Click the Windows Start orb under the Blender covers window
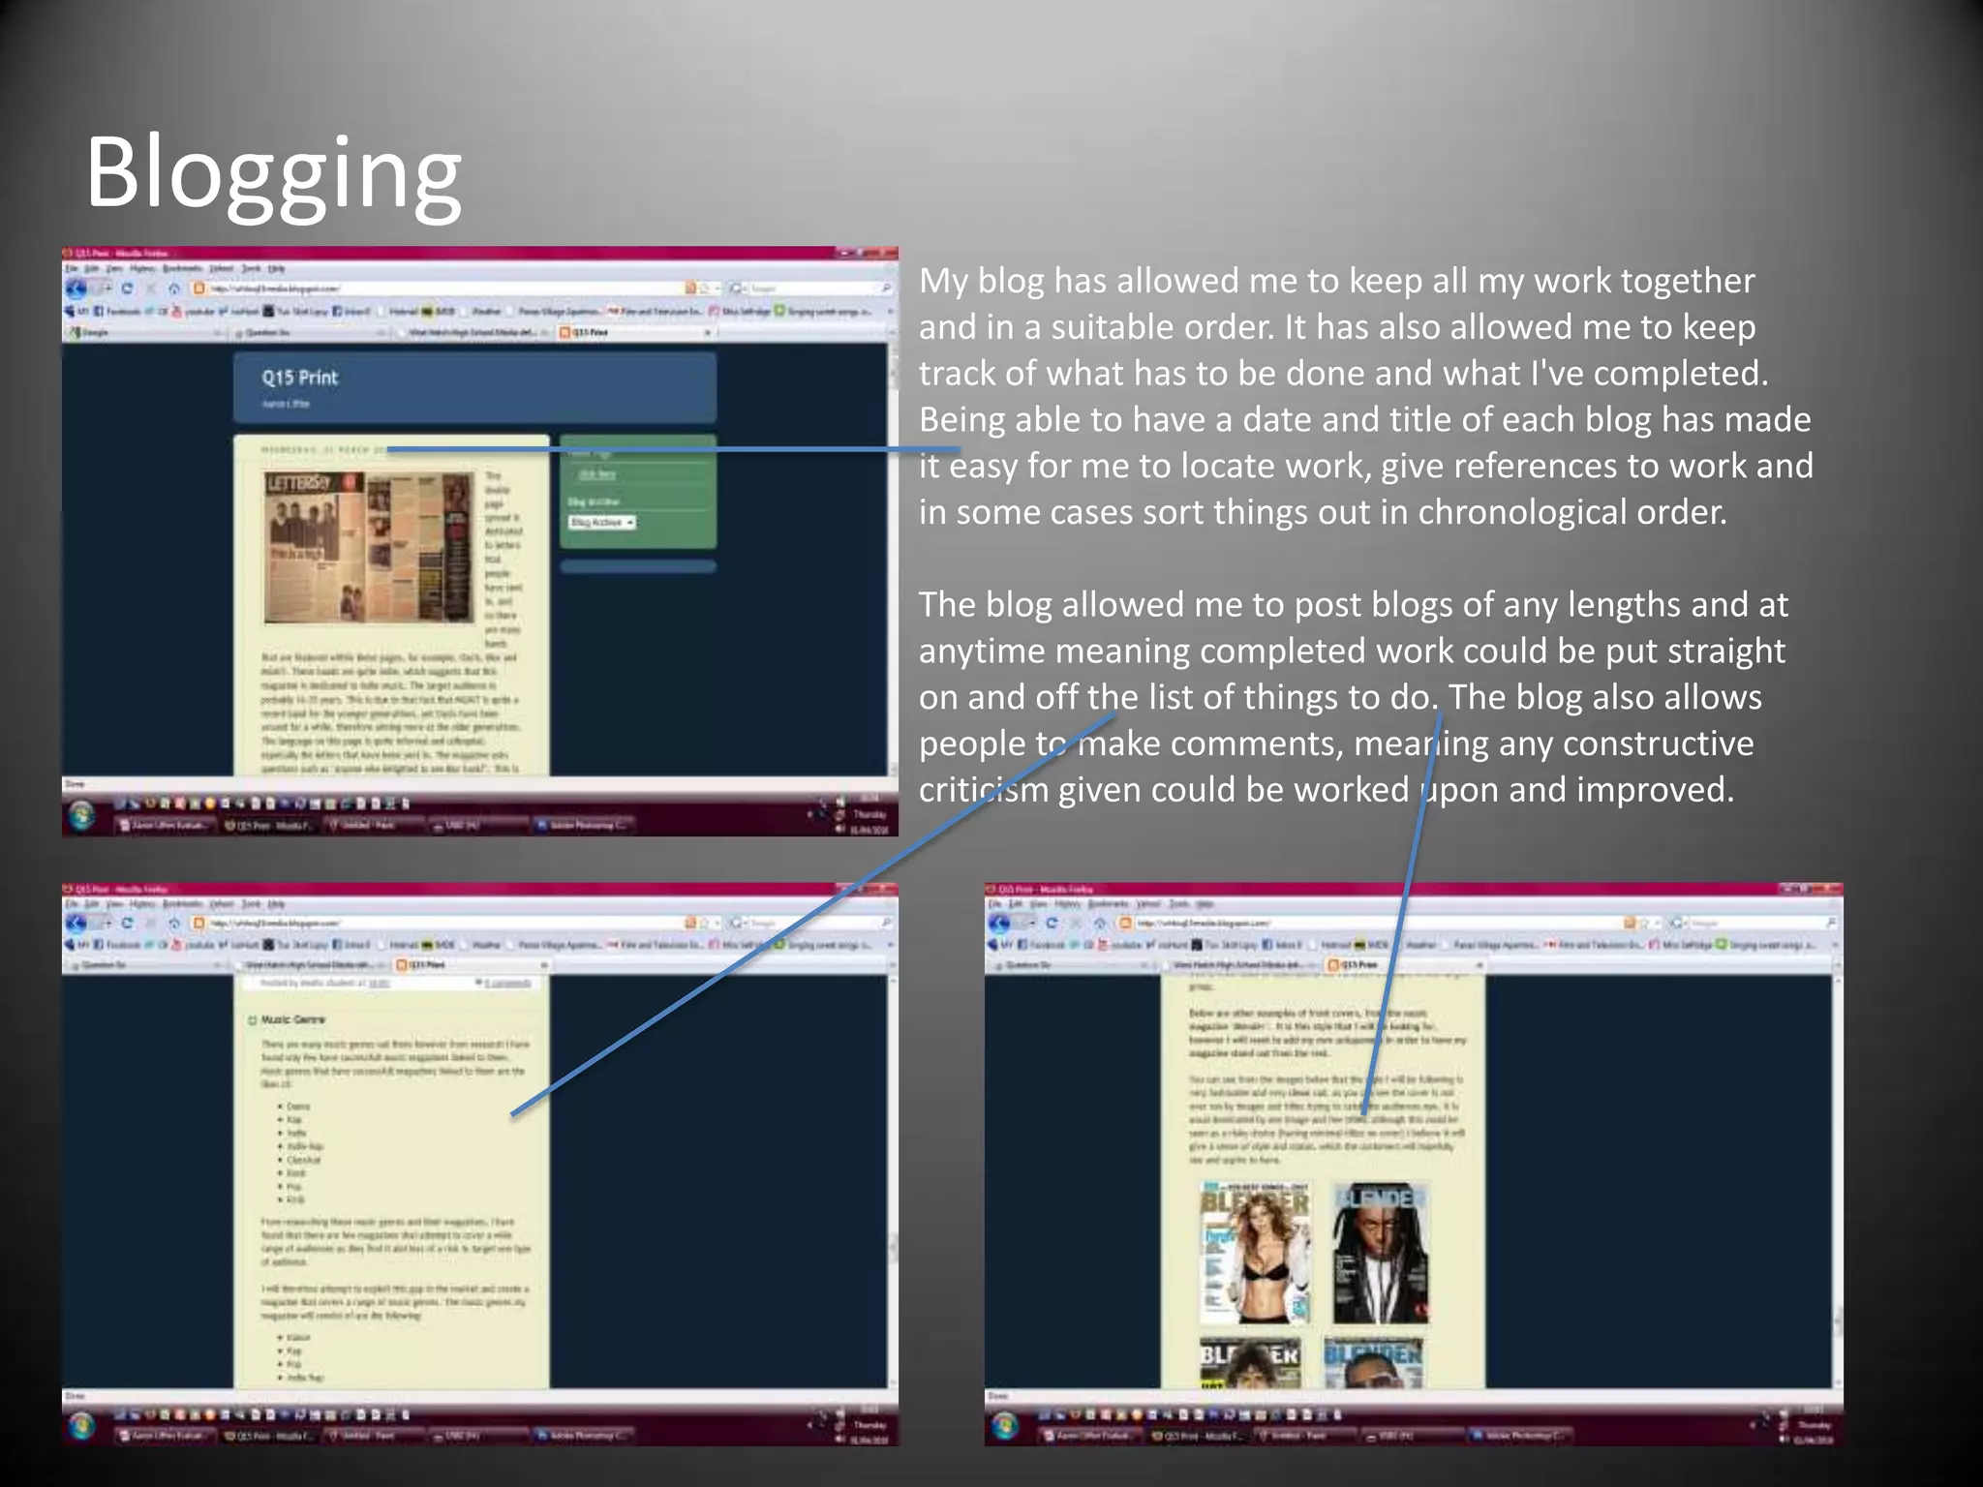 (1004, 1426)
